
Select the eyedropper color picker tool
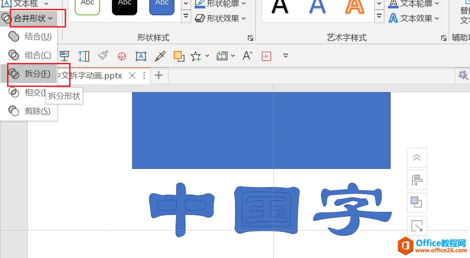tap(160, 55)
